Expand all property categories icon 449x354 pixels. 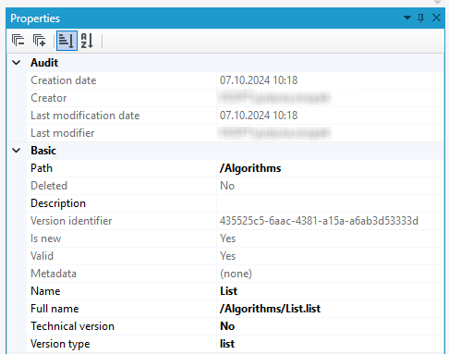pos(39,41)
